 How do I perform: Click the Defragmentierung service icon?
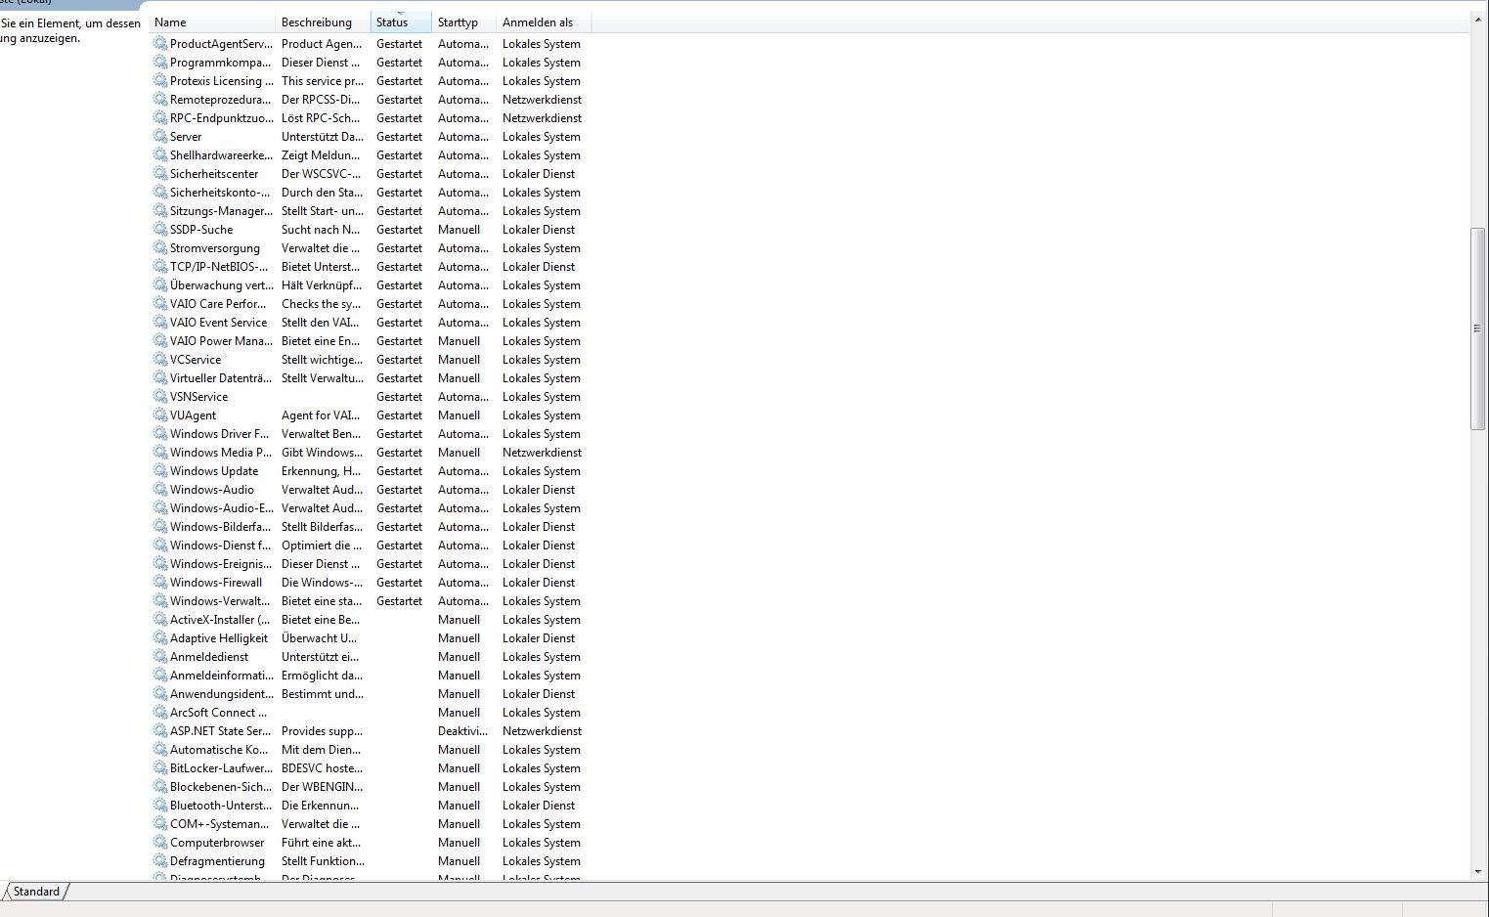click(x=160, y=861)
